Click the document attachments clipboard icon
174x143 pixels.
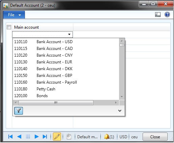[x=69, y=137]
